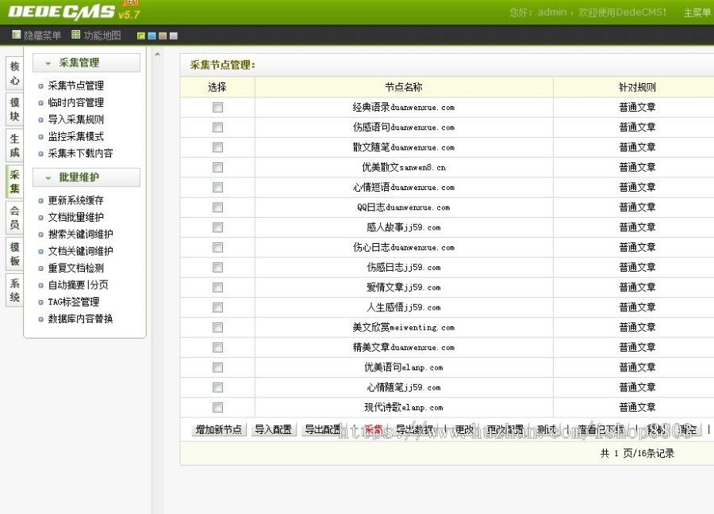Switch to the 系统 sidebar tab
Image resolution: width=714 pixels, height=514 pixels.
coord(13,290)
